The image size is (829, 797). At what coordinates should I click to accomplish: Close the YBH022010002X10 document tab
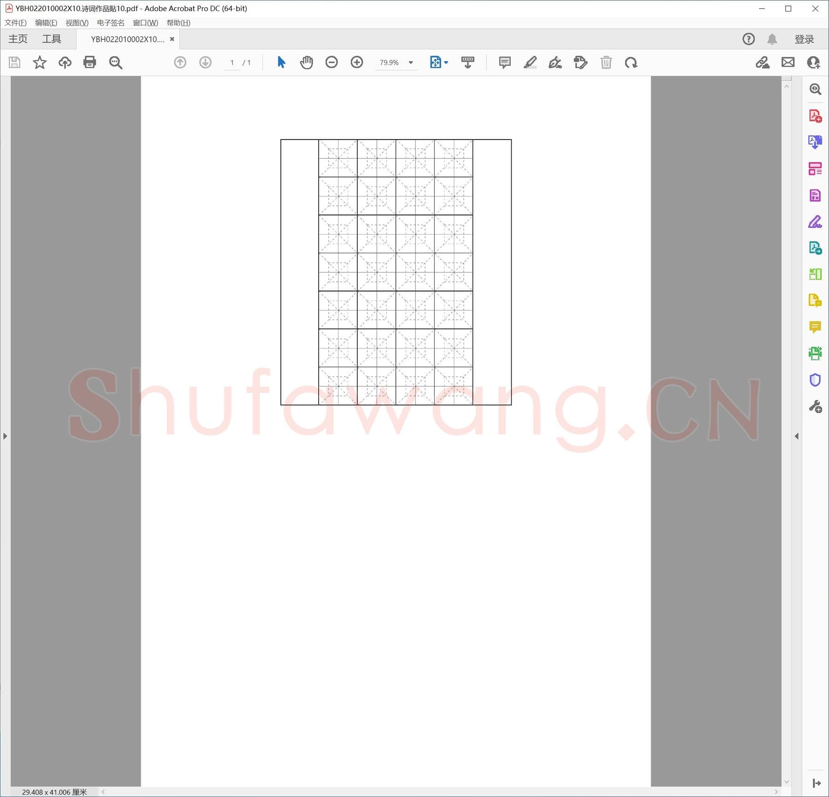coord(172,39)
